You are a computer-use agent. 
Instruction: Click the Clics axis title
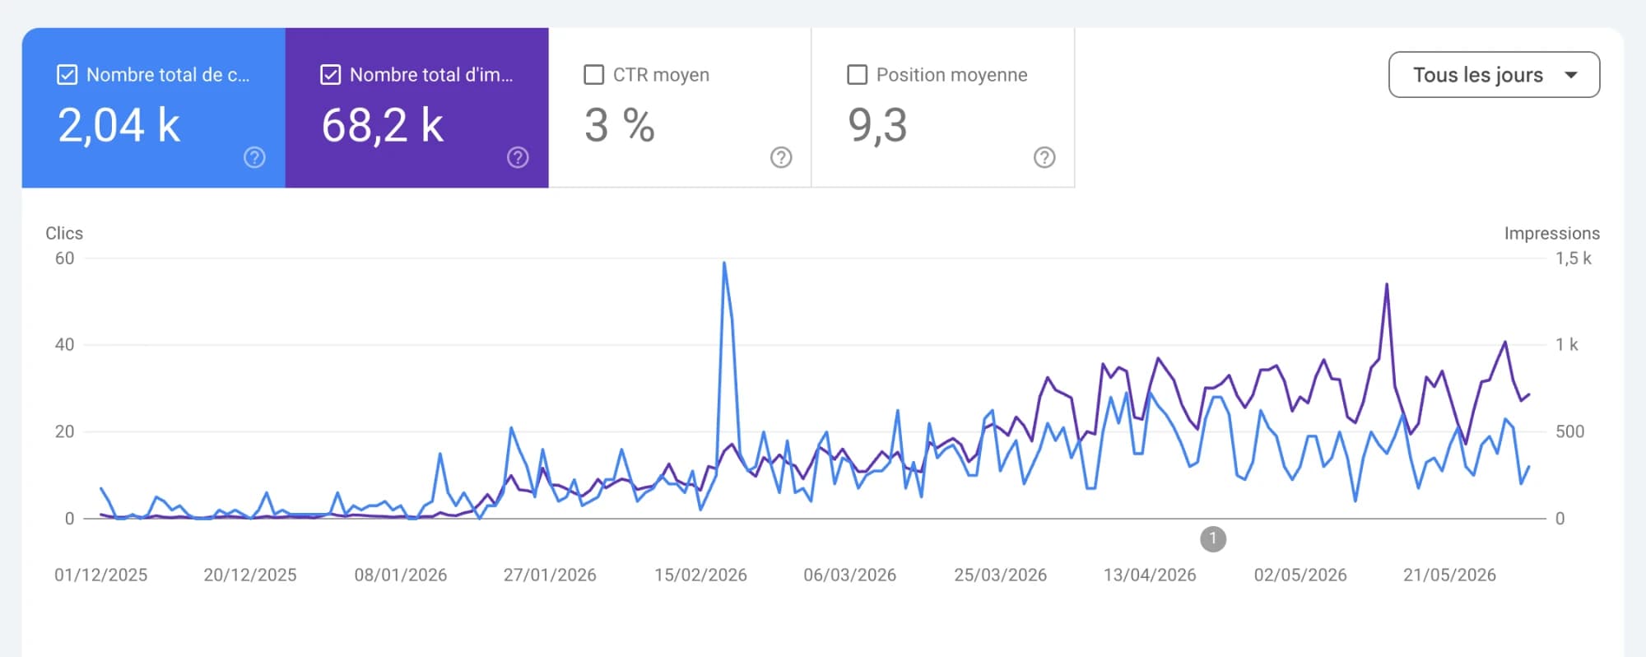click(x=64, y=234)
